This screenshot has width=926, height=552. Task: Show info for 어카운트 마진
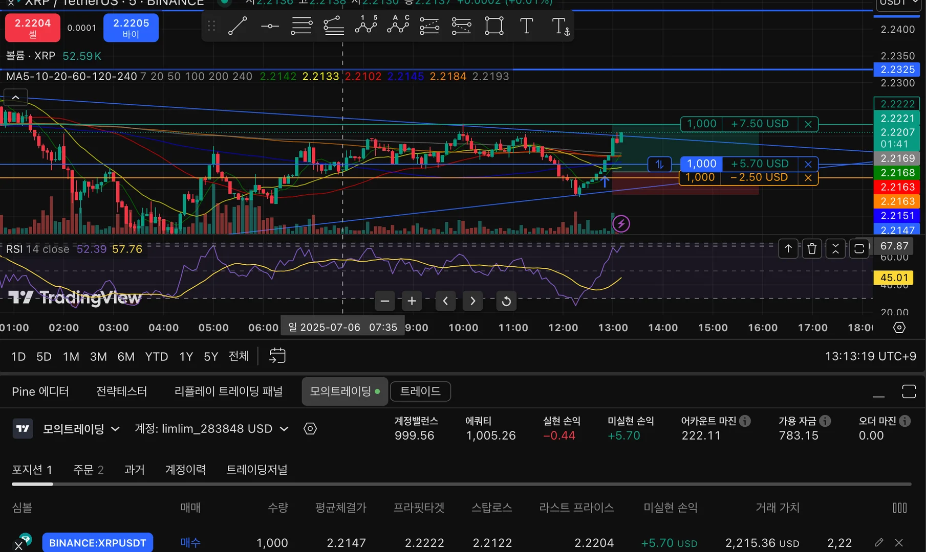point(745,421)
